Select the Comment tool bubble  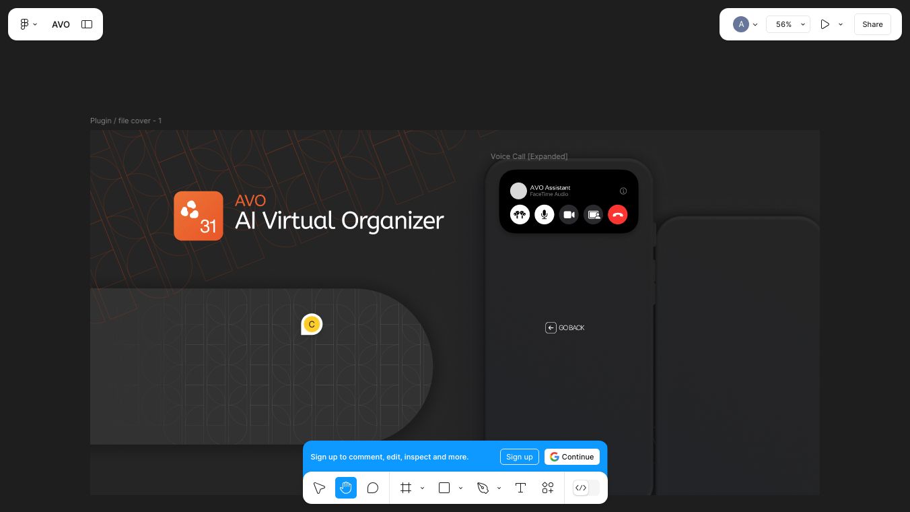click(x=373, y=488)
